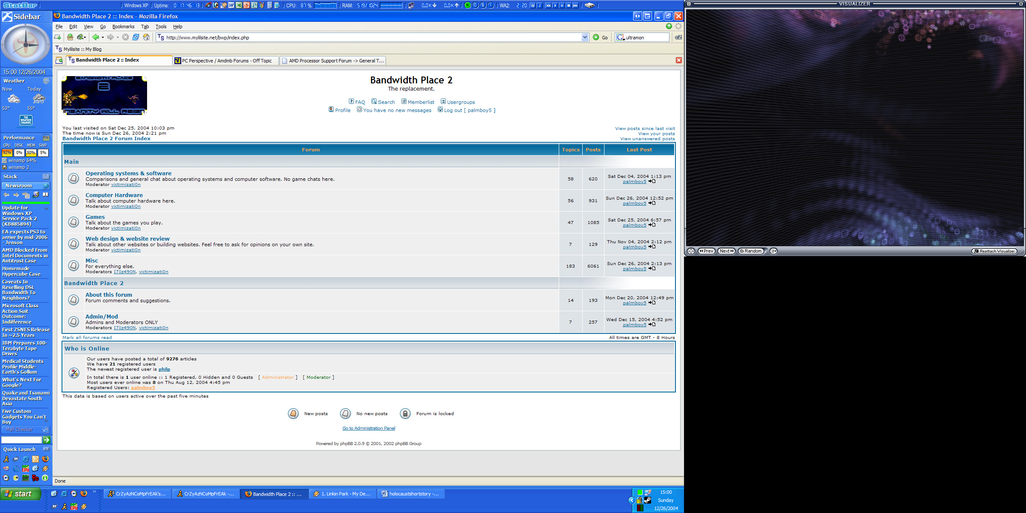1026x513 pixels.
Task: Go to the Firefox Home page icon
Action: click(146, 37)
